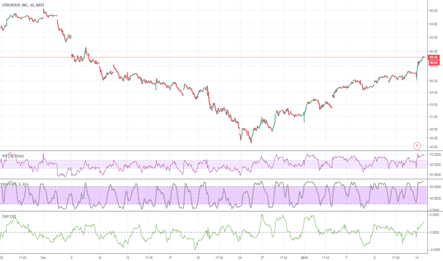Click the '17' date on the time axis
The width and height of the screenshot is (443, 261).
(170, 258)
